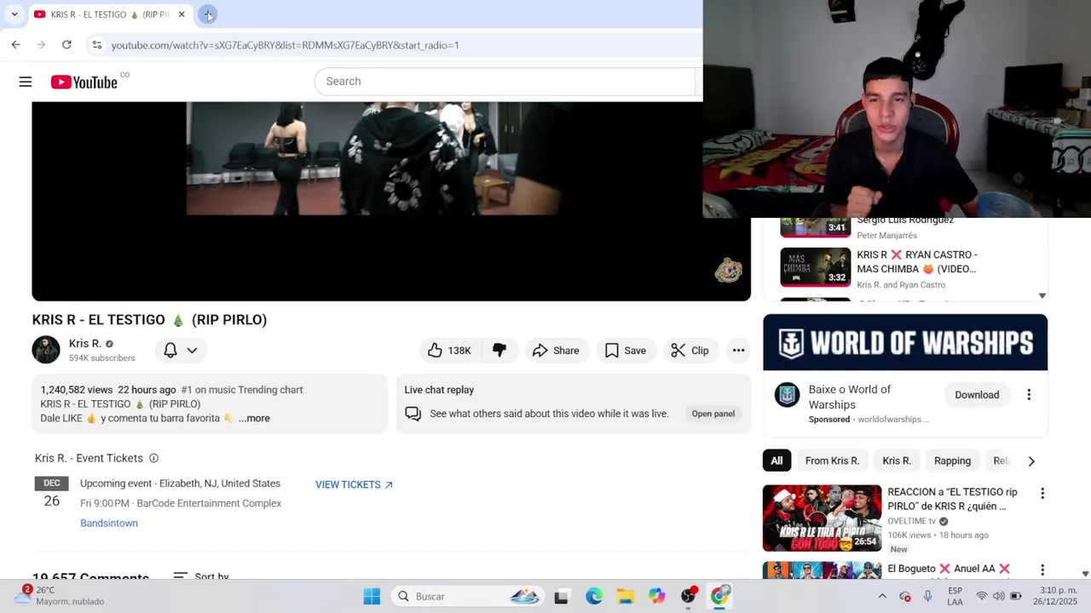This screenshot has width=1091, height=613.
Task: Click the browser back arrow
Action: click(15, 44)
